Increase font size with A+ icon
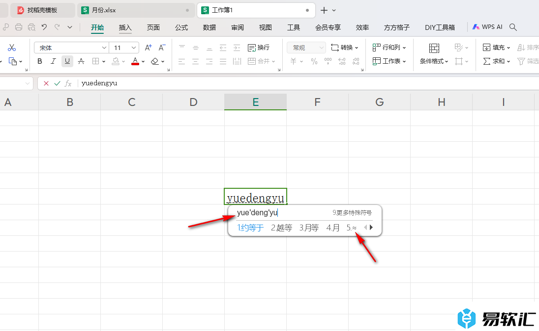The width and height of the screenshot is (539, 331). (x=148, y=48)
